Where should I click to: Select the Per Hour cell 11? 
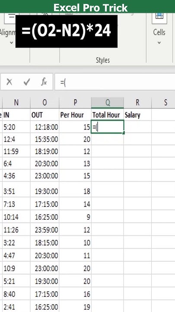coord(75,256)
